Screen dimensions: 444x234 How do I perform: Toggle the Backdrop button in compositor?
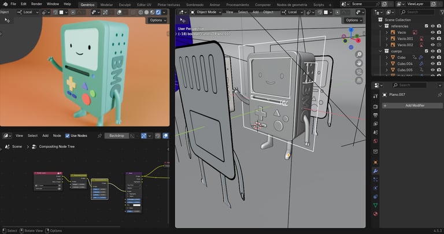click(x=117, y=136)
